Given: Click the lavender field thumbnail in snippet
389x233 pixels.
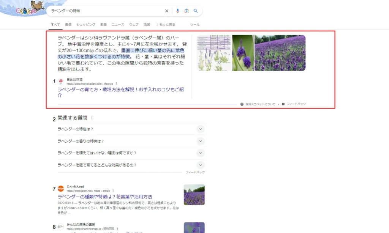Looking at the screenshot, I should tap(280, 53).
